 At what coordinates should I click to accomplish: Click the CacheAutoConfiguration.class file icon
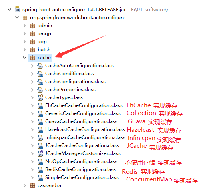tap(40, 66)
